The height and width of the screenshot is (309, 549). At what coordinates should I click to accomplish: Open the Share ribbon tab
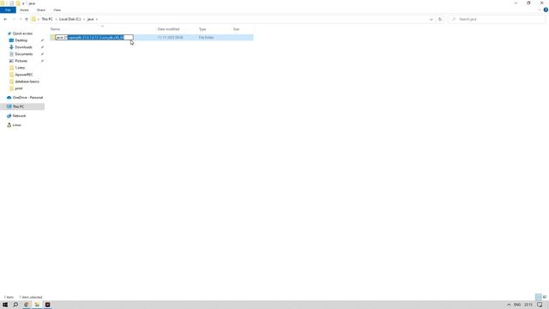[41, 10]
